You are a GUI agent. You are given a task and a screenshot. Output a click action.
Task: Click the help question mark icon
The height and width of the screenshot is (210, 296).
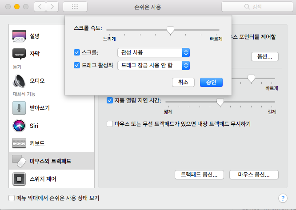282,198
